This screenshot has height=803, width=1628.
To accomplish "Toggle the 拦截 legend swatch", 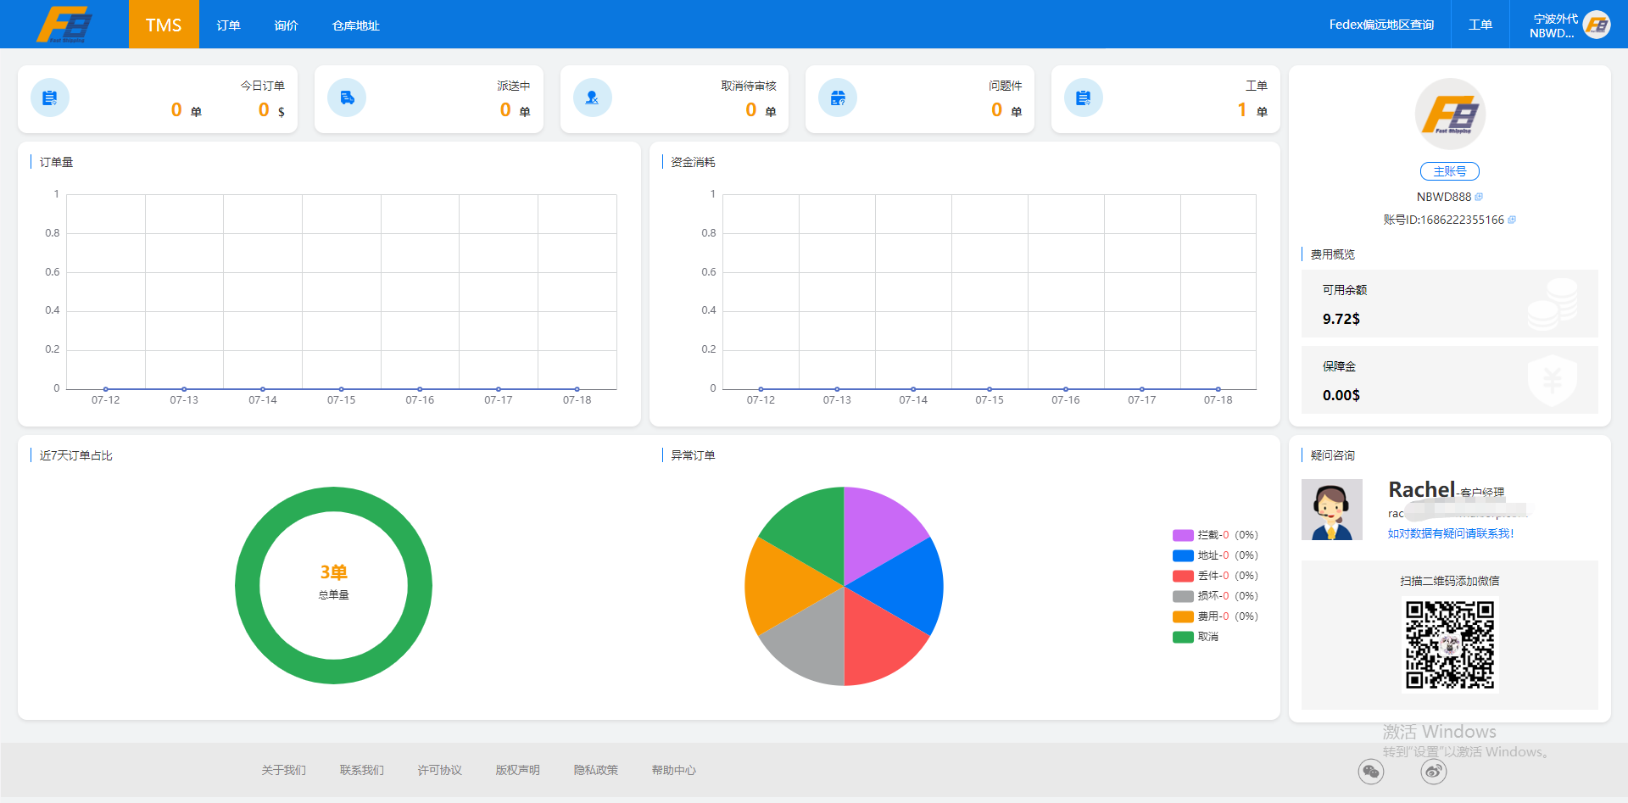I will (1183, 535).
